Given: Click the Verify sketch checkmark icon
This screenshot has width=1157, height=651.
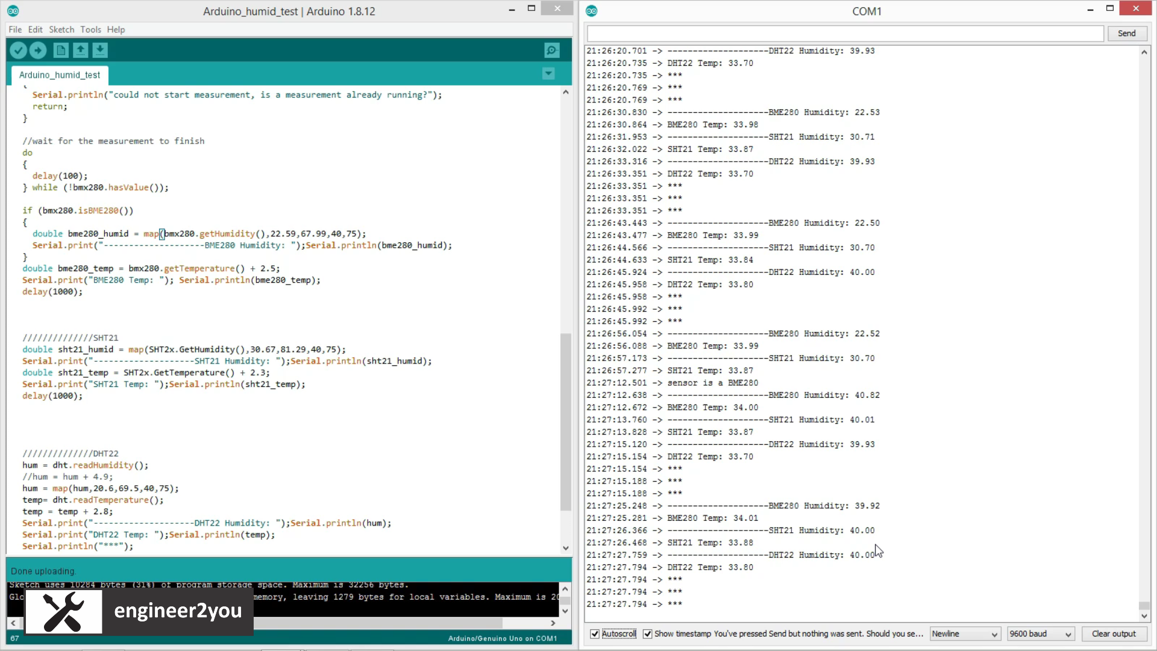Looking at the screenshot, I should [18, 51].
